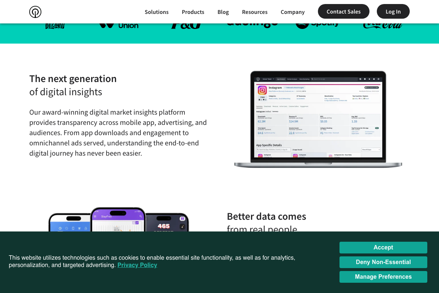Click the Coca-Cola logo in the brand strip
This screenshot has height=293, width=439.
(x=383, y=26)
